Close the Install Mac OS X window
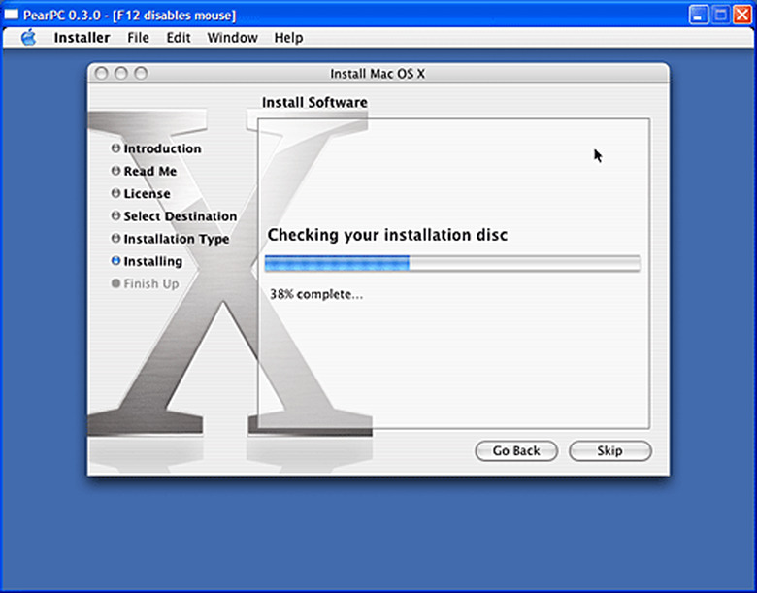The width and height of the screenshot is (757, 593). pos(101,74)
